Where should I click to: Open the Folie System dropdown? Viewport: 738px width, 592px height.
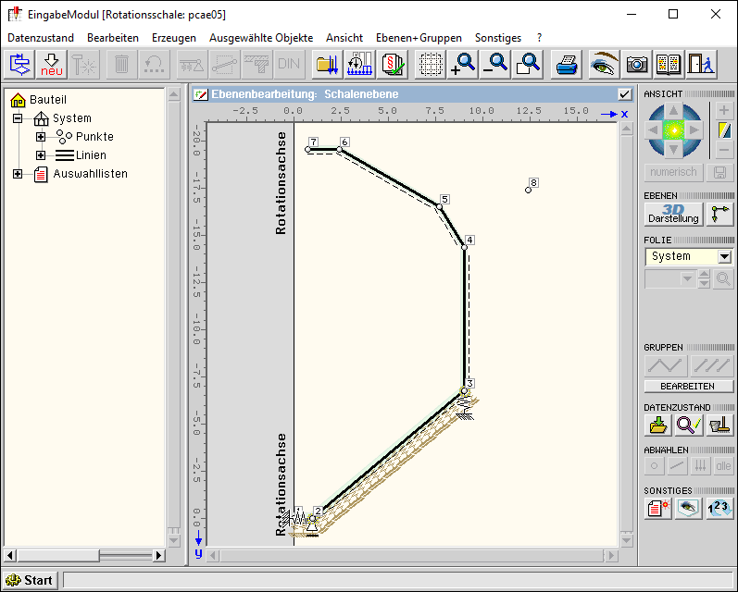724,256
